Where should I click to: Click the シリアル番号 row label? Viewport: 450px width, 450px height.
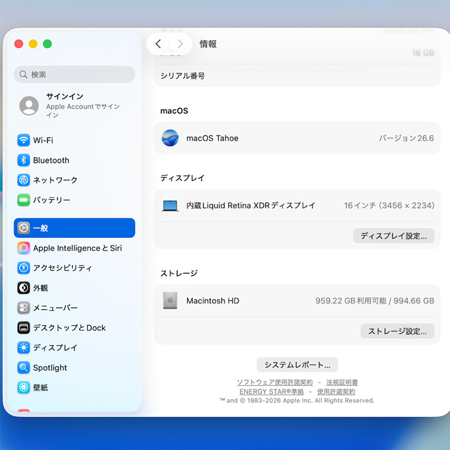click(182, 76)
